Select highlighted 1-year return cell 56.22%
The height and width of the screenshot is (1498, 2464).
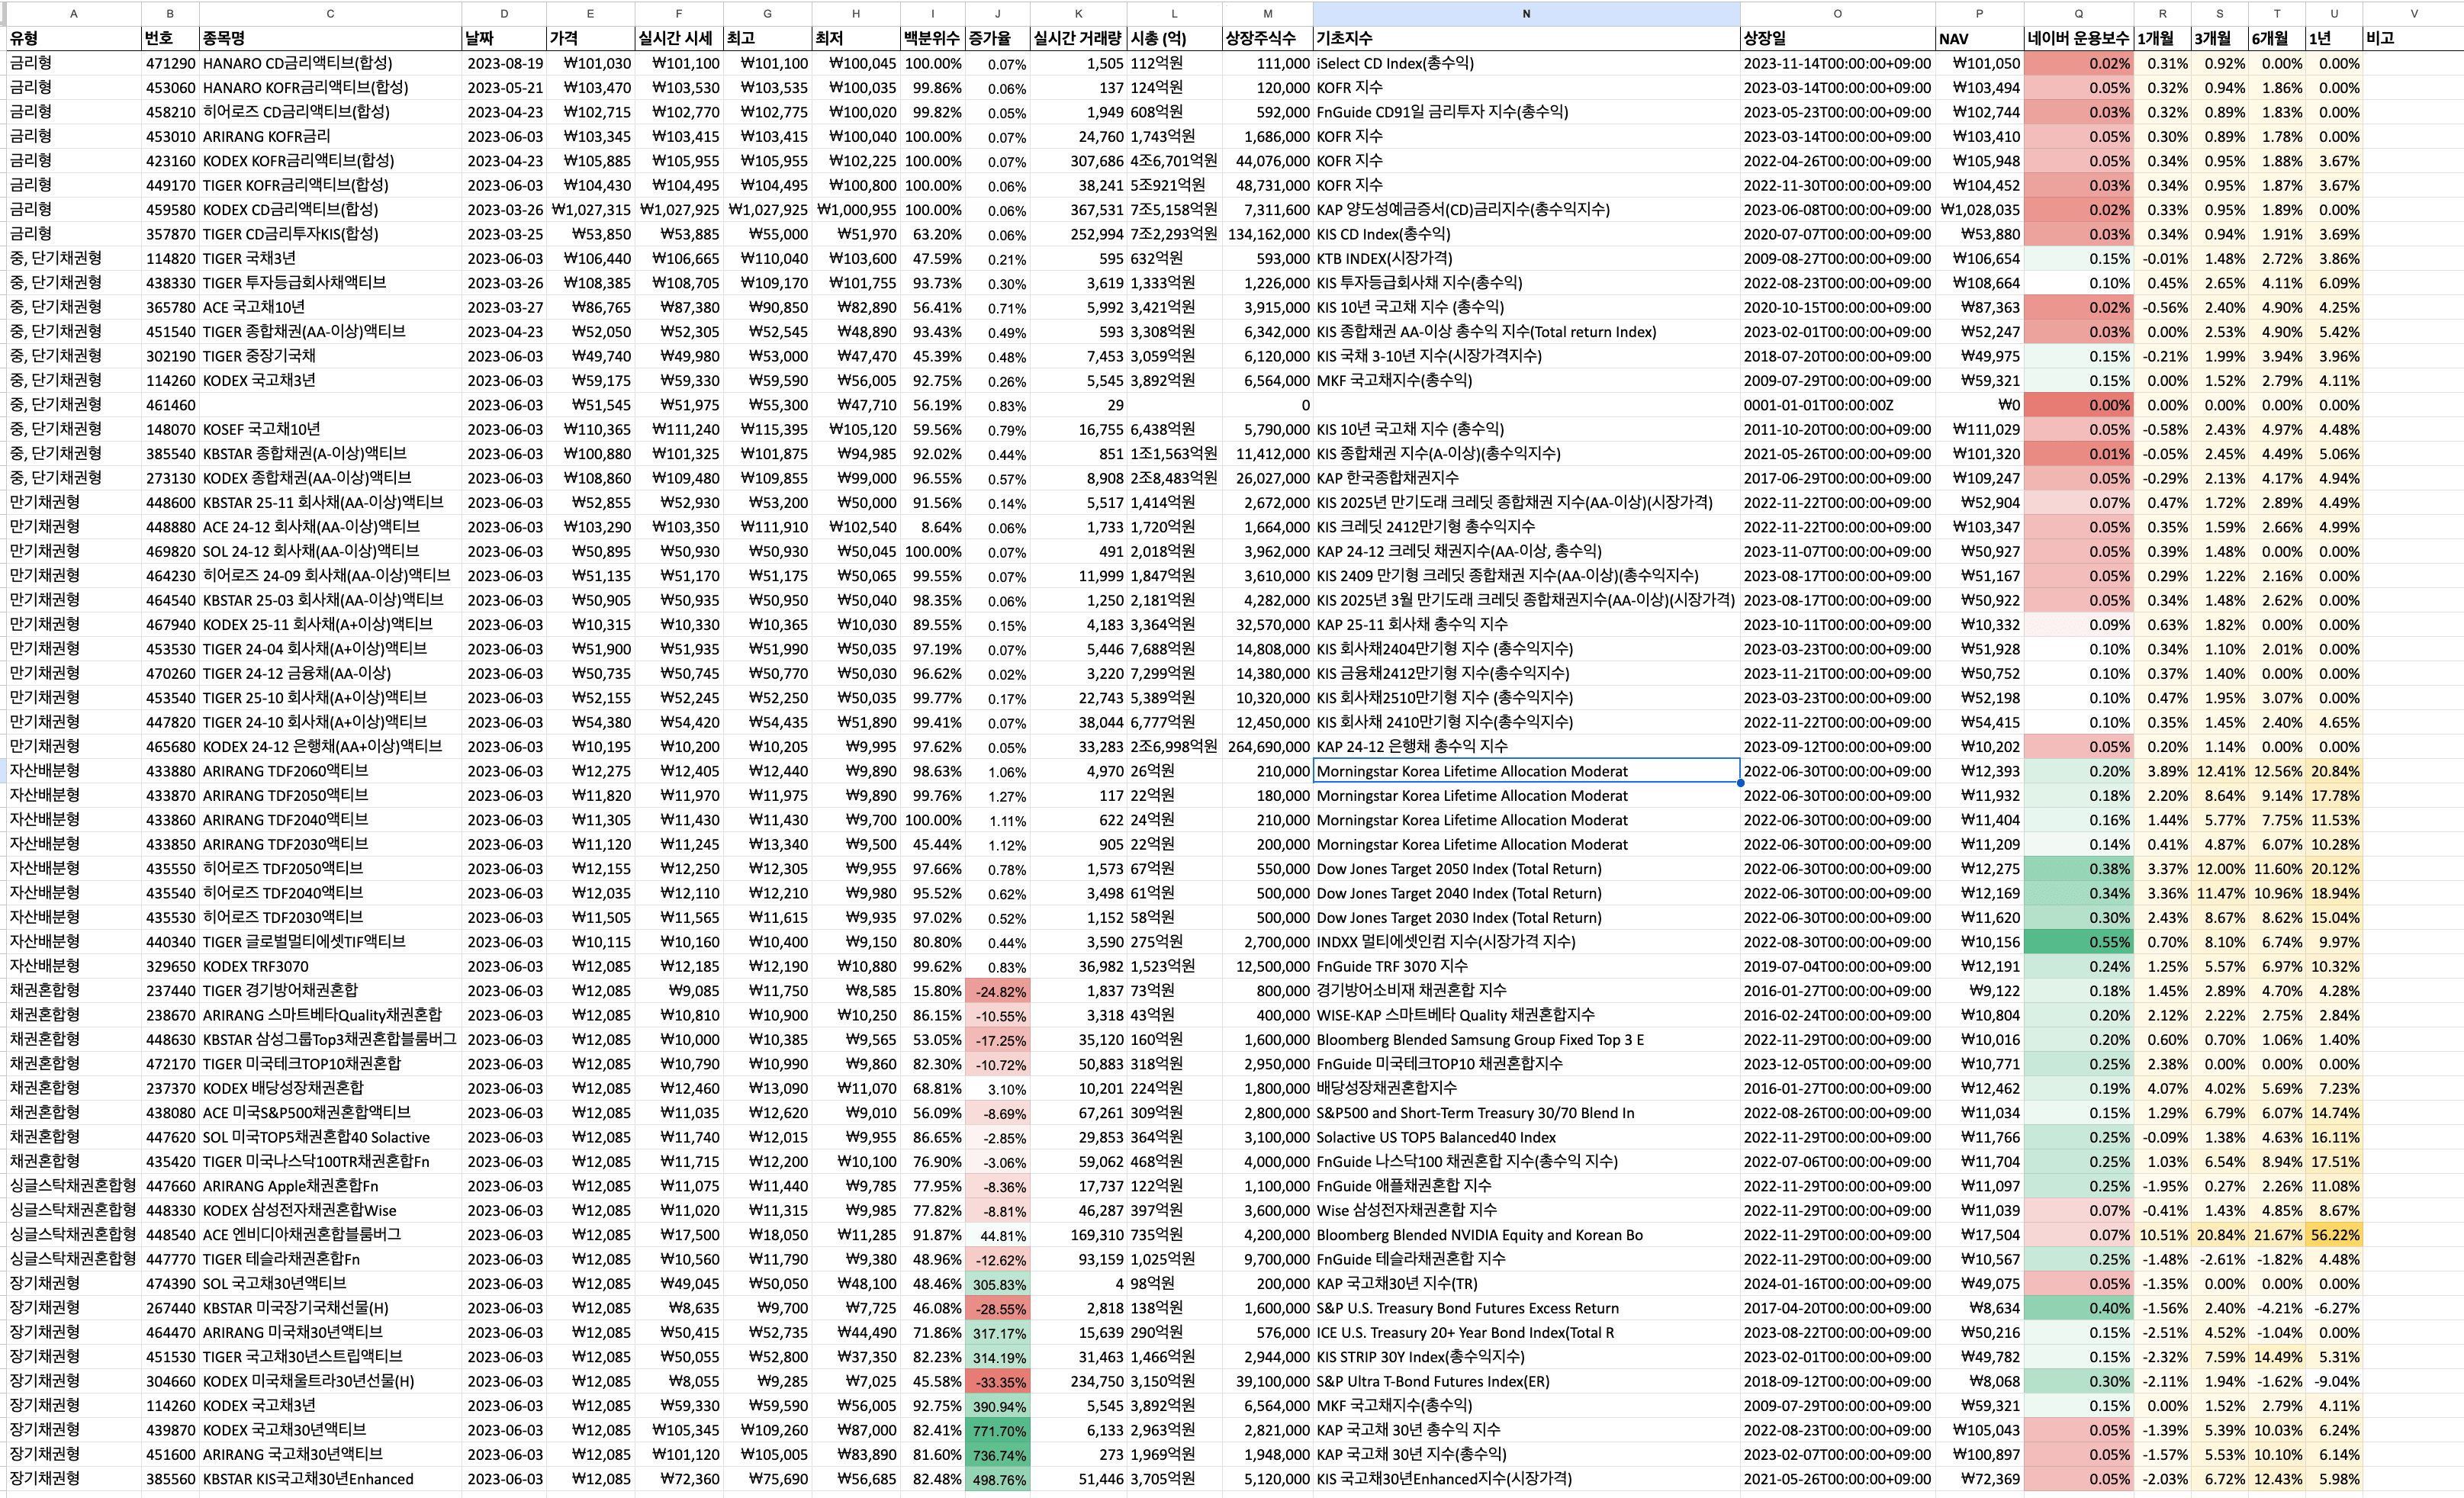(x=2334, y=1235)
